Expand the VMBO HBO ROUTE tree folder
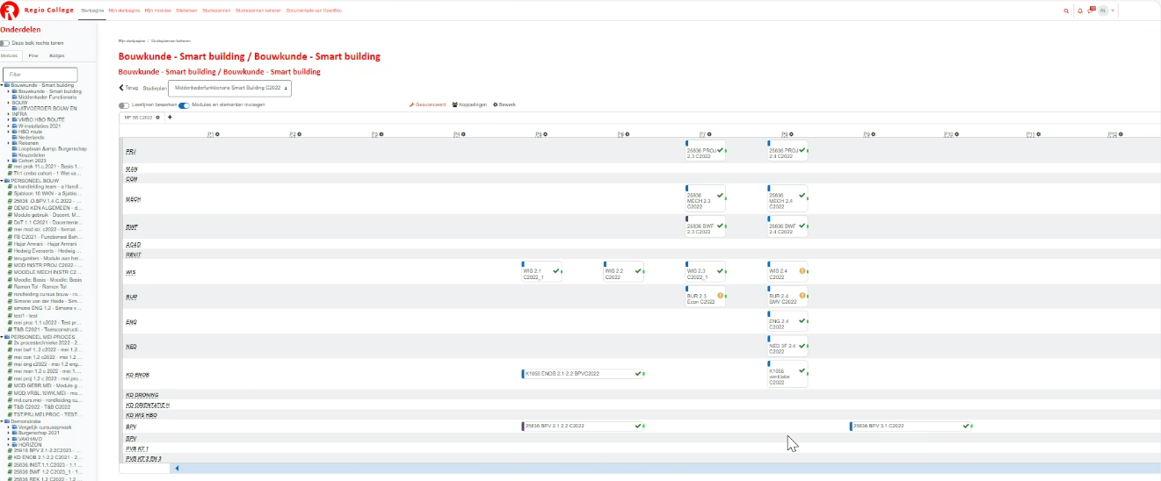1161x481 pixels. click(x=9, y=119)
